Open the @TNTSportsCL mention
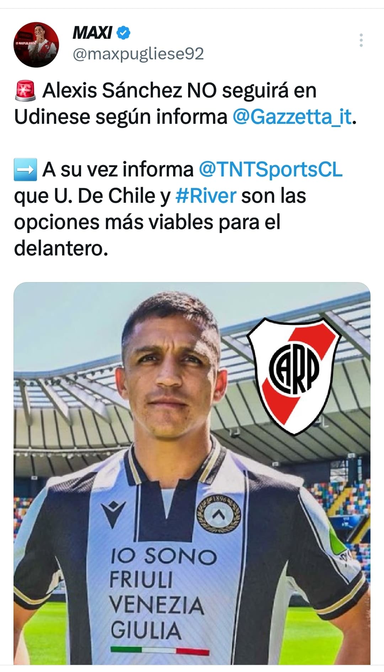The height and width of the screenshot is (672, 384). pyautogui.click(x=271, y=169)
